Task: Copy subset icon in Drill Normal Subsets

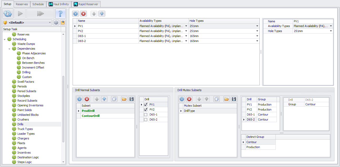Action: [114, 99]
